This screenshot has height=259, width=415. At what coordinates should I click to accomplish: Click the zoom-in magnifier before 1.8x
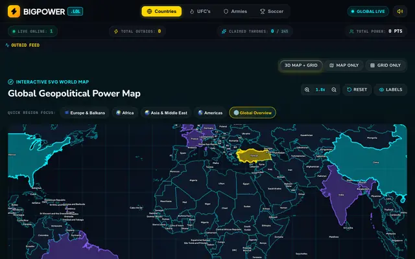click(307, 90)
